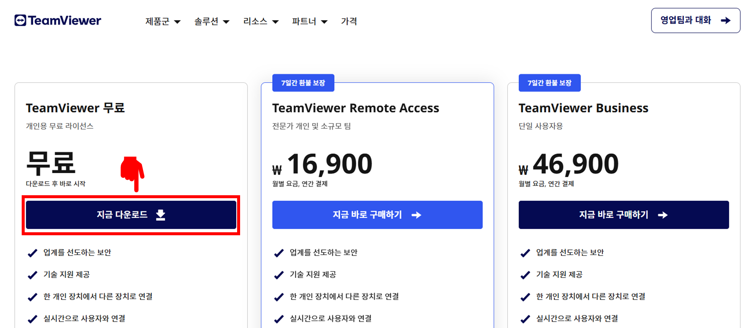
Task: Select the TeamViewer 무료 plan title
Action: click(75, 108)
